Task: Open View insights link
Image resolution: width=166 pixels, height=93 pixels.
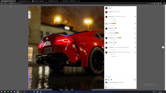Action: pos(108,77)
